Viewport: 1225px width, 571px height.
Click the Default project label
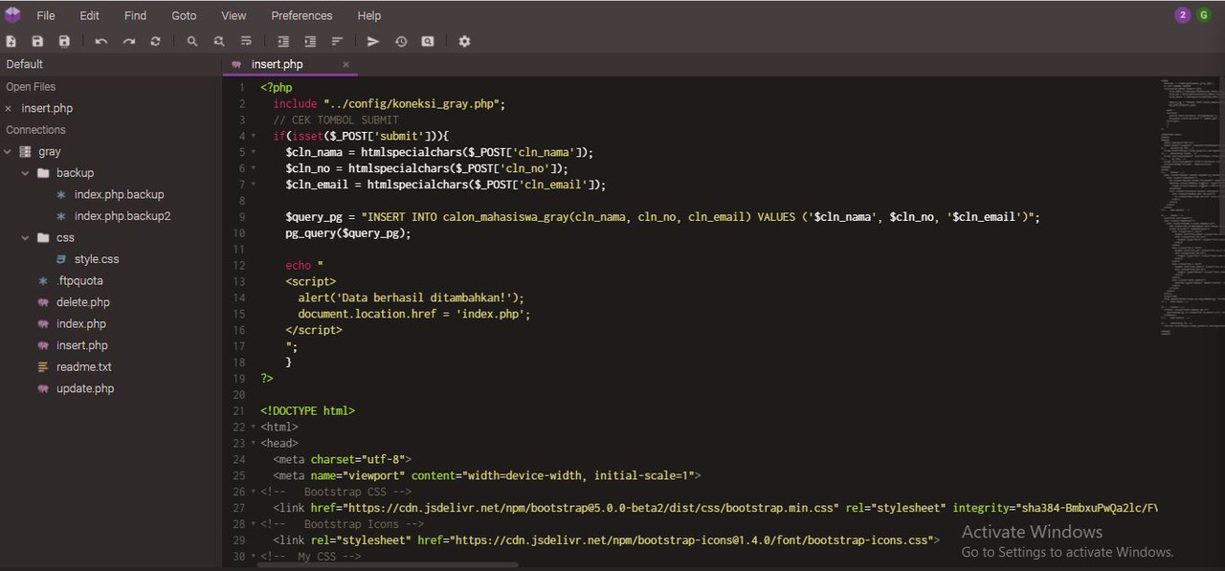(25, 64)
